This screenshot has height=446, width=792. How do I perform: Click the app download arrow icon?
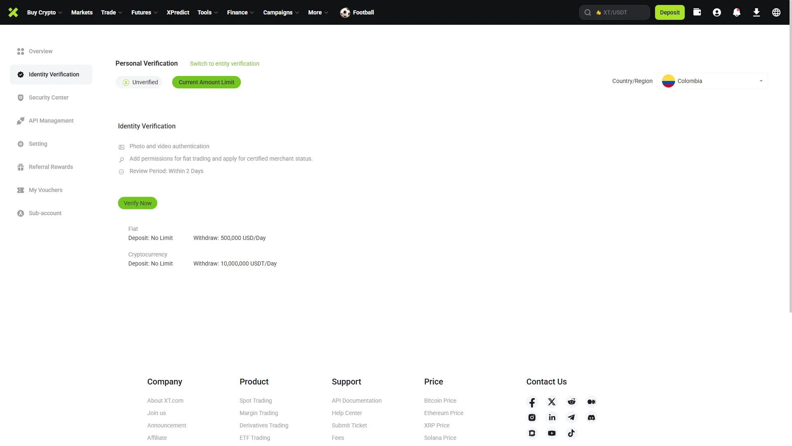click(757, 12)
